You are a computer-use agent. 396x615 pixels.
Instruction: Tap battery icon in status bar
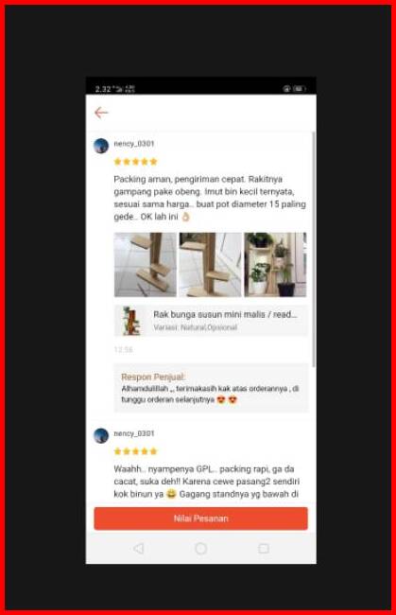tap(299, 89)
